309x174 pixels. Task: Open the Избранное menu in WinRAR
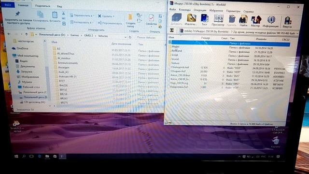[216, 11]
